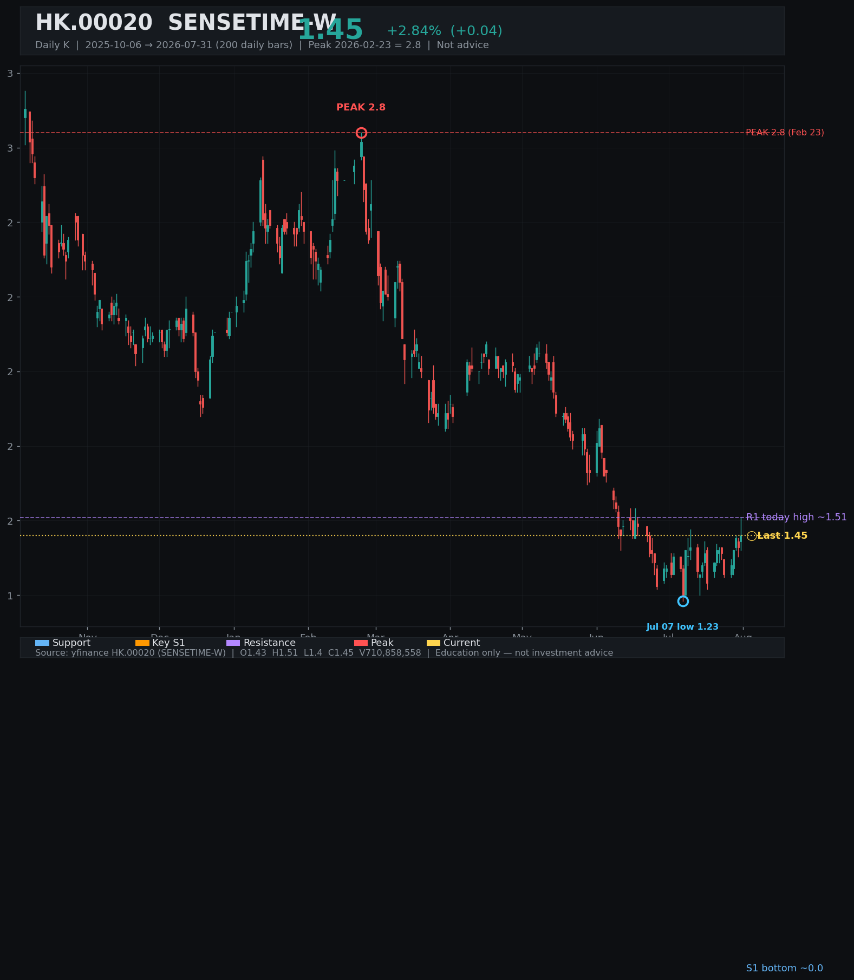Screen dimensions: 854x980
Task: Select the red Peak legend swatch
Action: point(361,643)
